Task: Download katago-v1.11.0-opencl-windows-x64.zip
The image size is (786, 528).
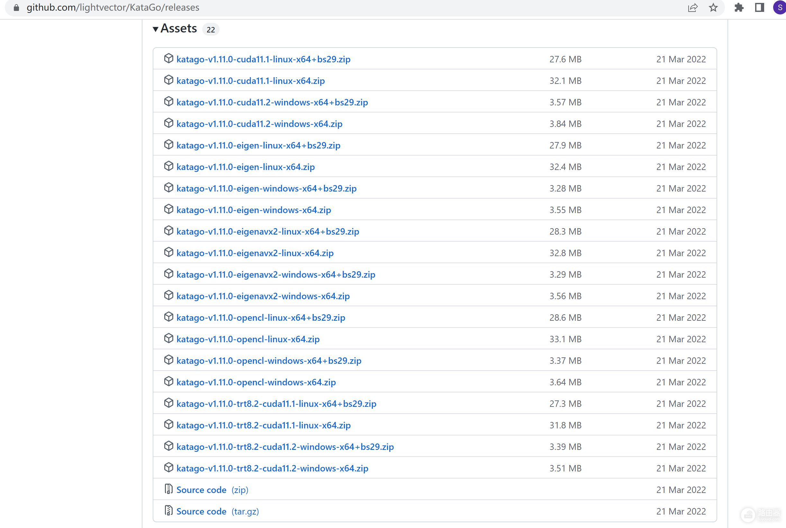Action: coord(256,382)
